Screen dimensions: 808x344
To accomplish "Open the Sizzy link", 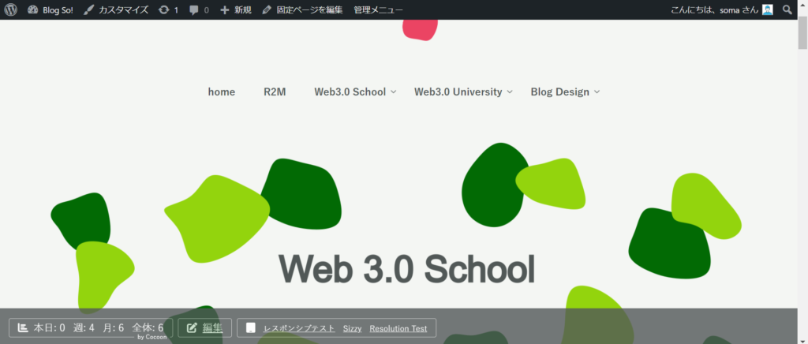I will coord(352,328).
